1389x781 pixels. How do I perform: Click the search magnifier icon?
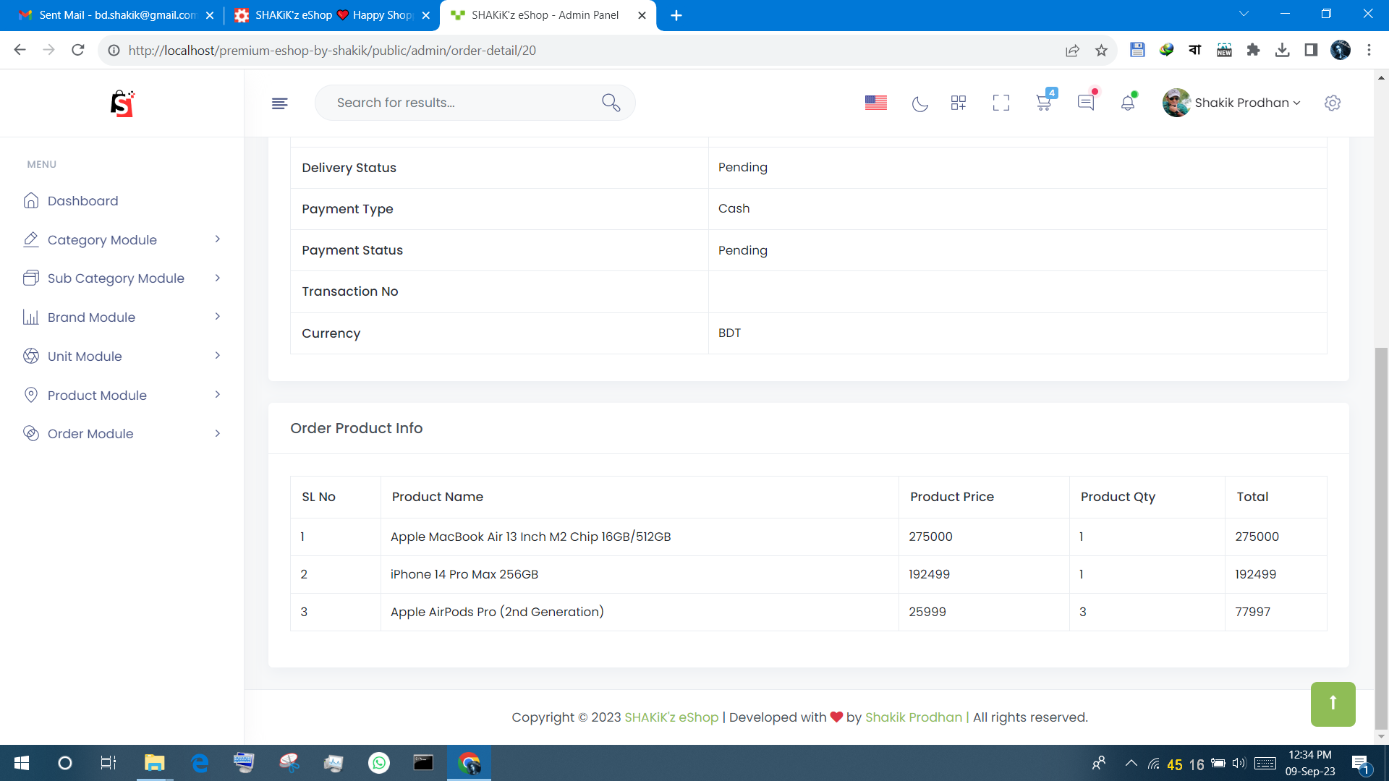[611, 103]
